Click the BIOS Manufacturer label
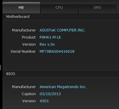The height and width of the screenshot is (109, 119). (24, 87)
